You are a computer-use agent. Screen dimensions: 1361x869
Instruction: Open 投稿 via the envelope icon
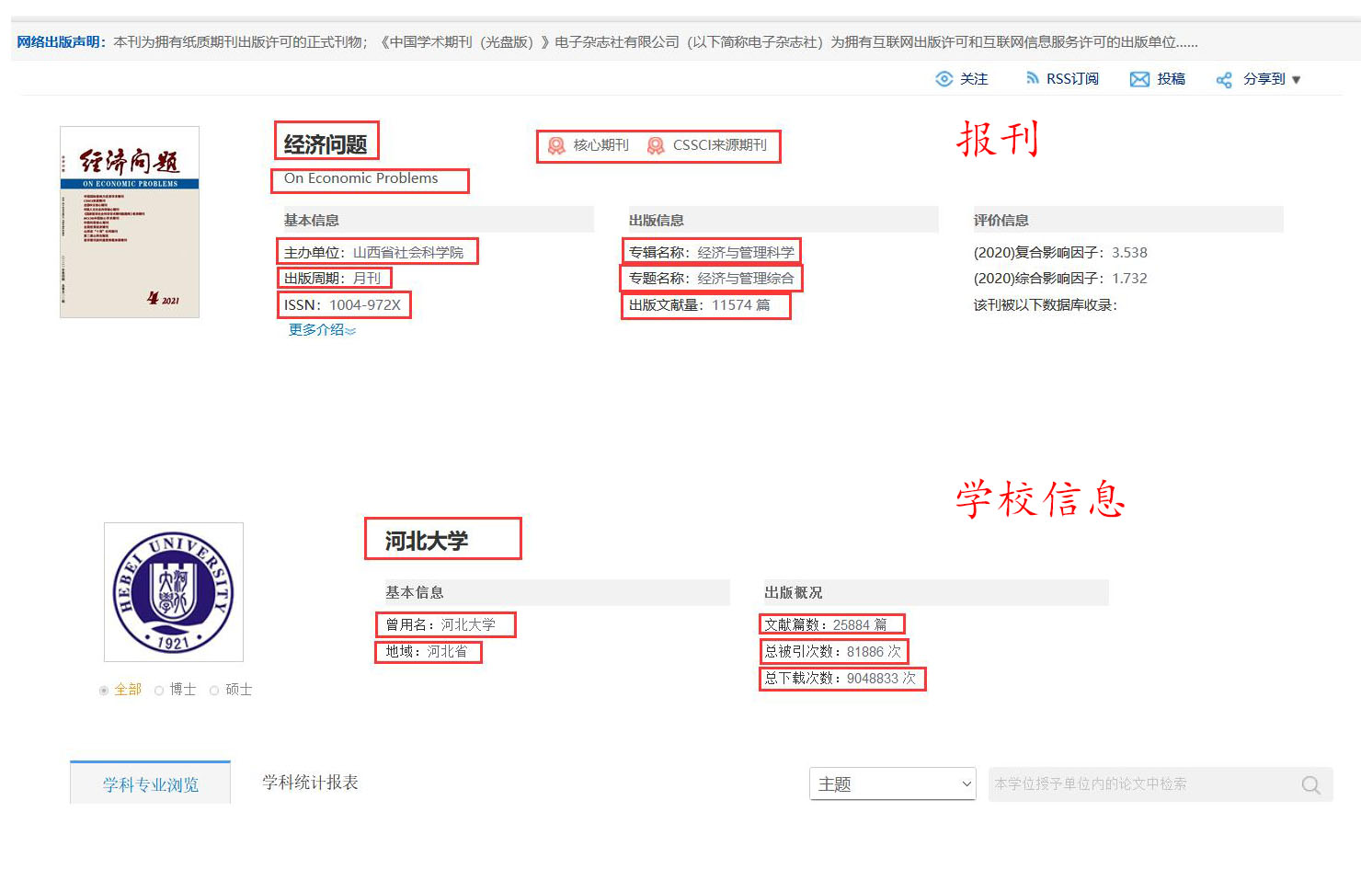tap(1138, 78)
